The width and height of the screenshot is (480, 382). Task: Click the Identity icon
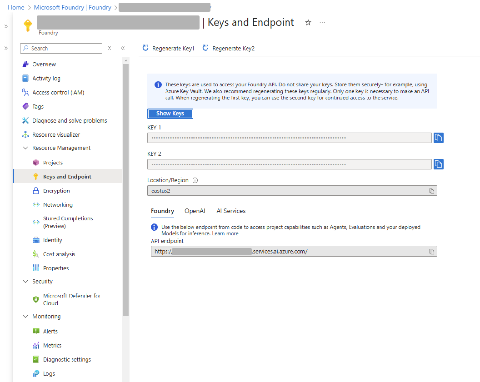click(x=36, y=240)
